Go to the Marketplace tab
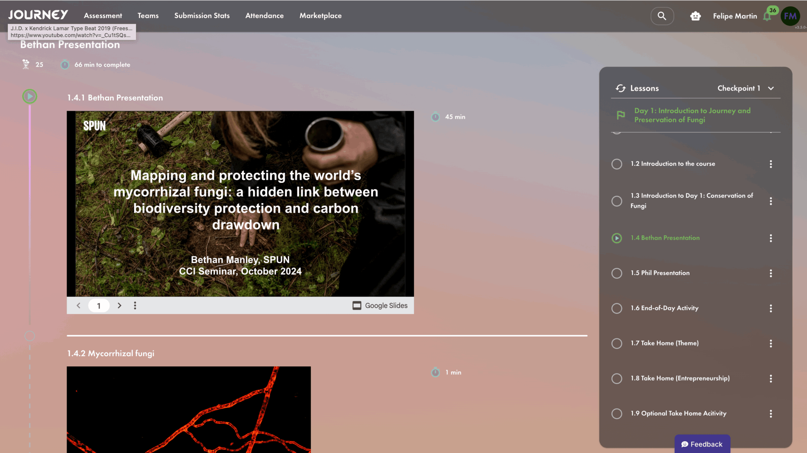 click(x=320, y=16)
